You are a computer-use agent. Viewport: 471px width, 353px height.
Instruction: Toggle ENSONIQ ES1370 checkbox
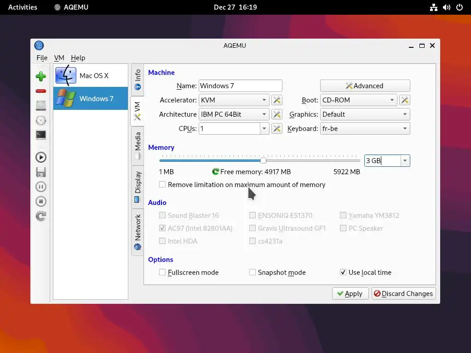click(x=253, y=215)
